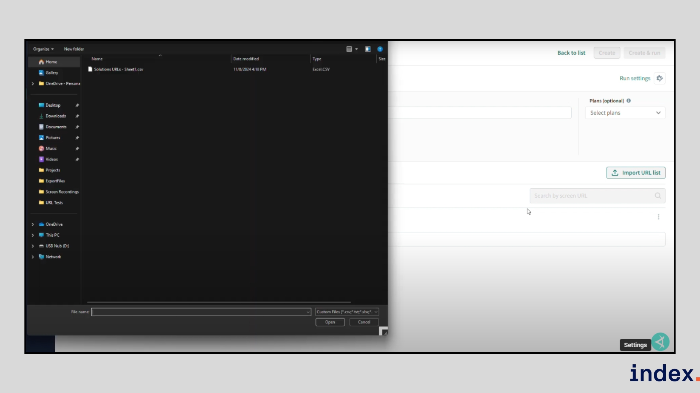Follow the Back to list link
The height and width of the screenshot is (393, 700).
571,53
